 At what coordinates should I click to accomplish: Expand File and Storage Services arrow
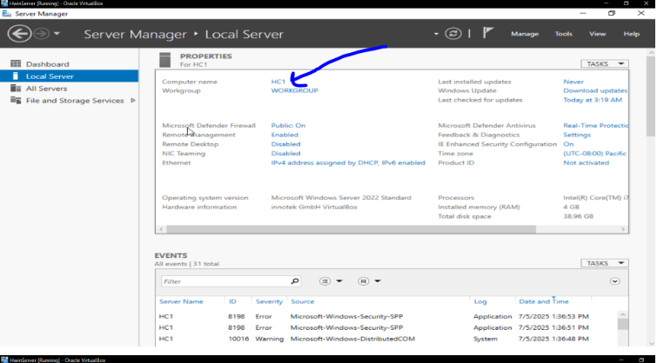[x=133, y=101]
